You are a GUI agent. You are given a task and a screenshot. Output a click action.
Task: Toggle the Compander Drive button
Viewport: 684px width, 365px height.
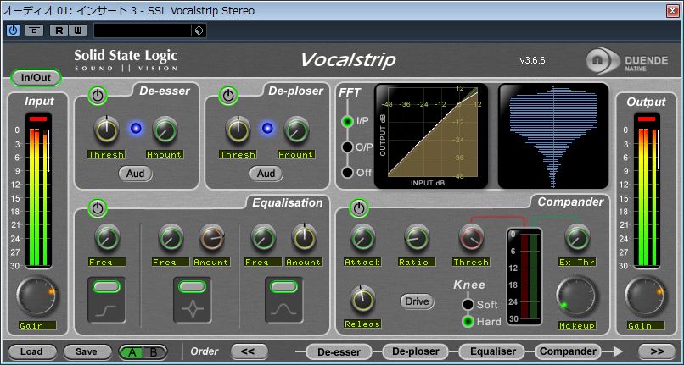click(417, 301)
